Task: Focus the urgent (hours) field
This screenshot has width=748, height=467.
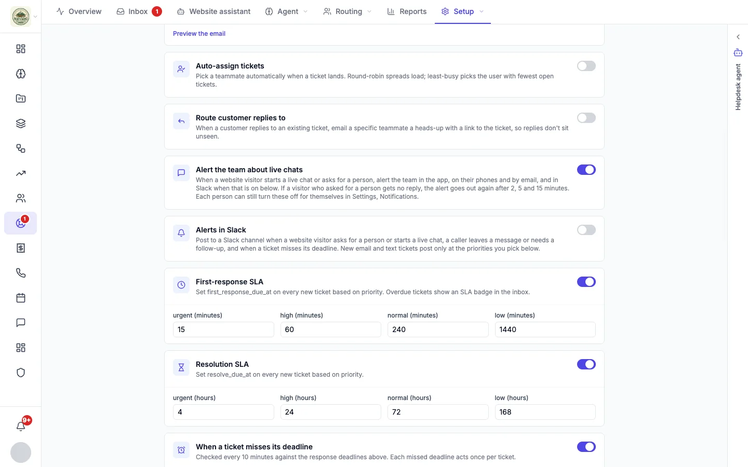Action: (x=223, y=412)
